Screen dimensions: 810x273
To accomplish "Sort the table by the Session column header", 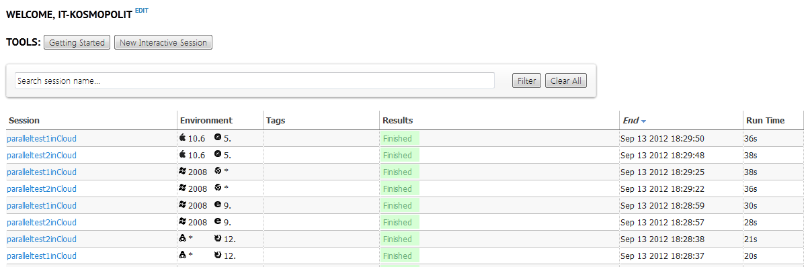I will (24, 121).
